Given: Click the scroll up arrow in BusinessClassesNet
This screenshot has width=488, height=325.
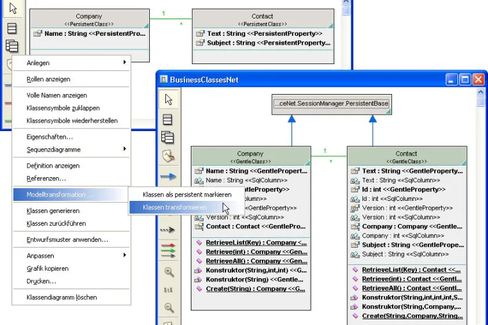Looking at the screenshot, I should [480, 91].
